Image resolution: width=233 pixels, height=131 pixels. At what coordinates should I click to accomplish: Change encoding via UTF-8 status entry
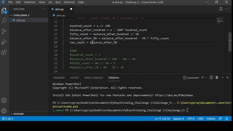pyautogui.click(x=191, y=119)
